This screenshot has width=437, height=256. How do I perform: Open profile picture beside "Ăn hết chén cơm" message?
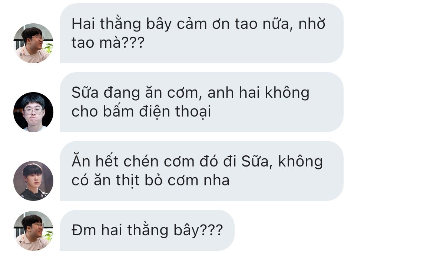33,181
